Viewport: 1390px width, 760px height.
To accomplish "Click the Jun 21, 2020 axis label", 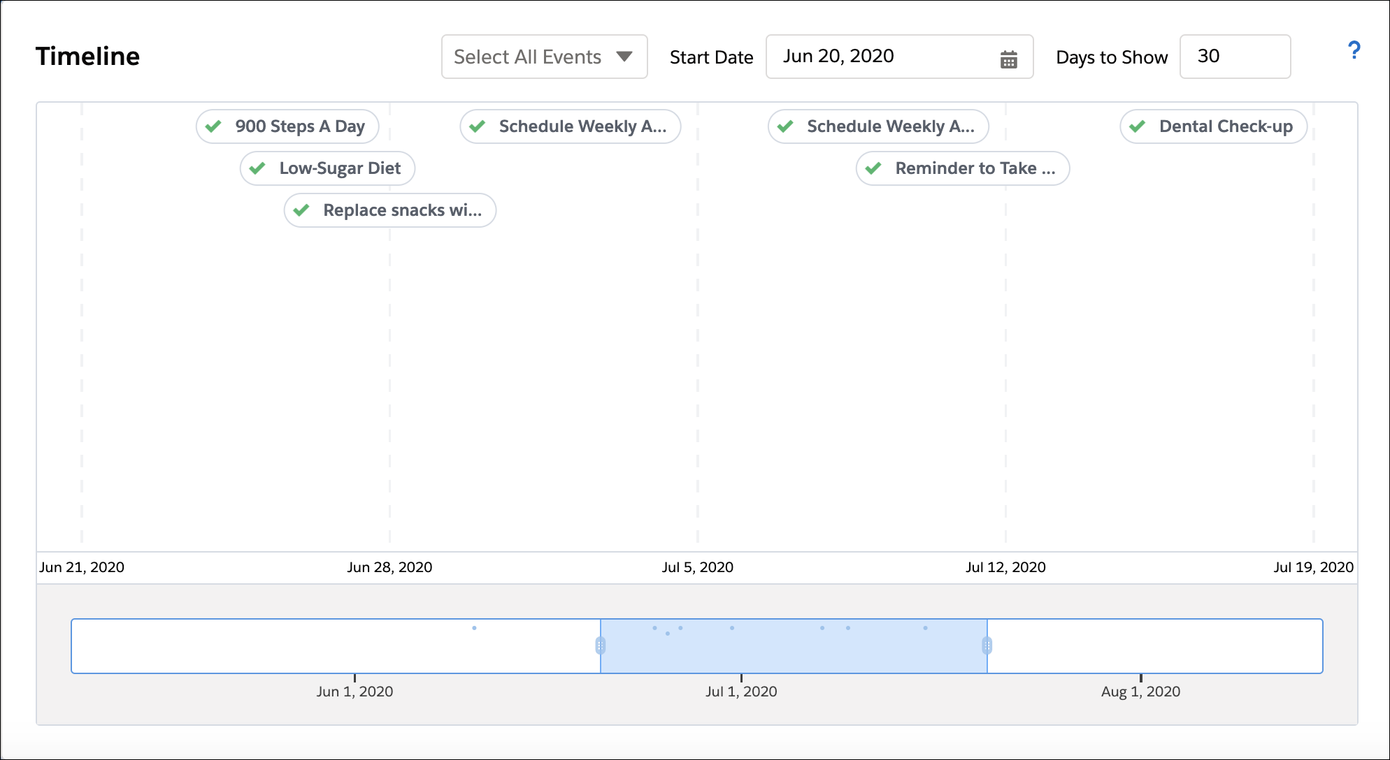I will [82, 567].
